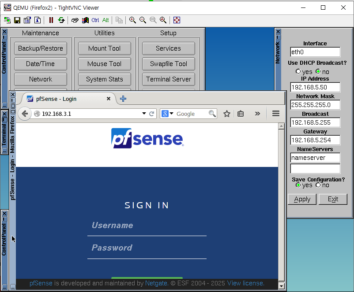Open the Terminal Server setup
The width and height of the screenshot is (354, 292).
click(169, 79)
